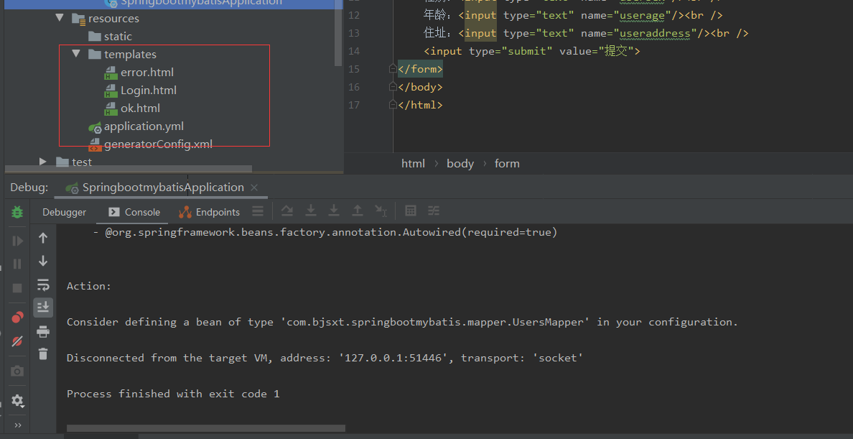Expand the test folder arrow

(x=43, y=162)
